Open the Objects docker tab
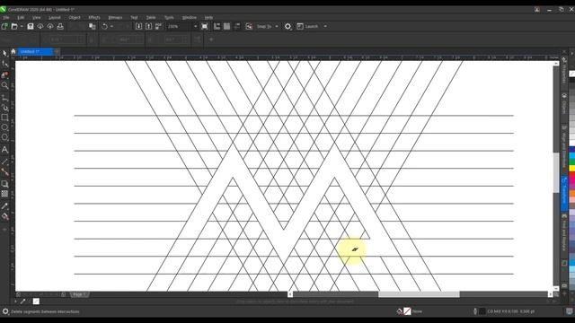Image resolution: width=575 pixels, height=323 pixels. 564,104
